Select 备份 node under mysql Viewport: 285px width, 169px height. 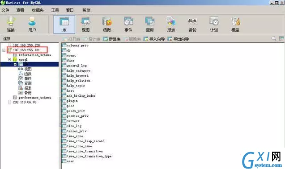tap(28, 93)
